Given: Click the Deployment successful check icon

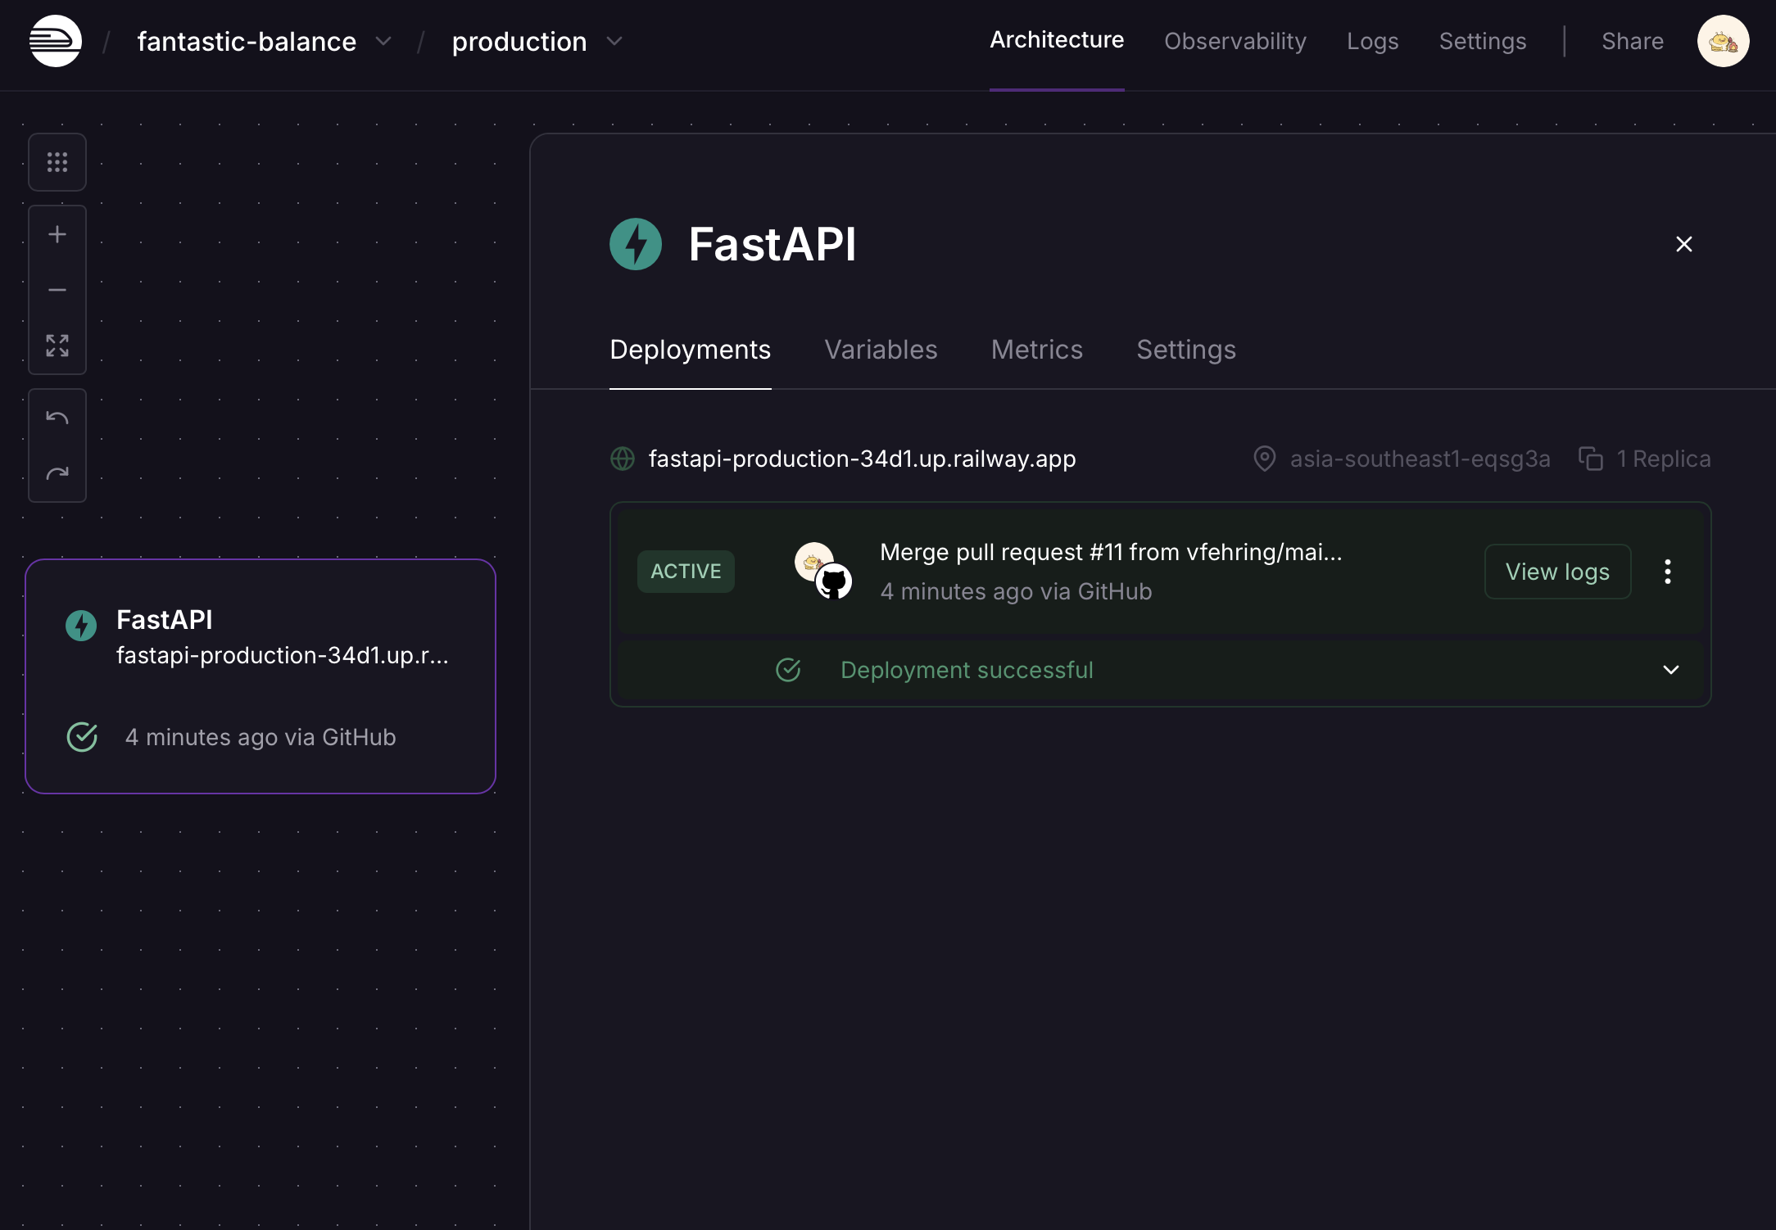Looking at the screenshot, I should 788,670.
